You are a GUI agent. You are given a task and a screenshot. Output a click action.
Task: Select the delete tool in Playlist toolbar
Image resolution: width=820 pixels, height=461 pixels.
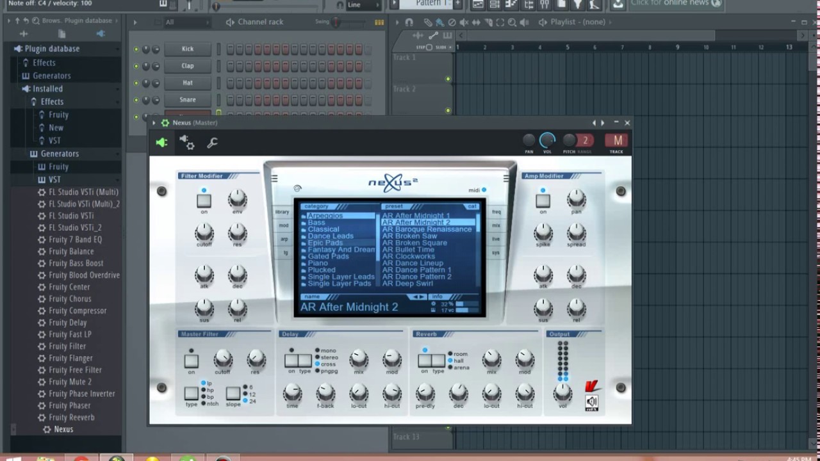click(452, 22)
